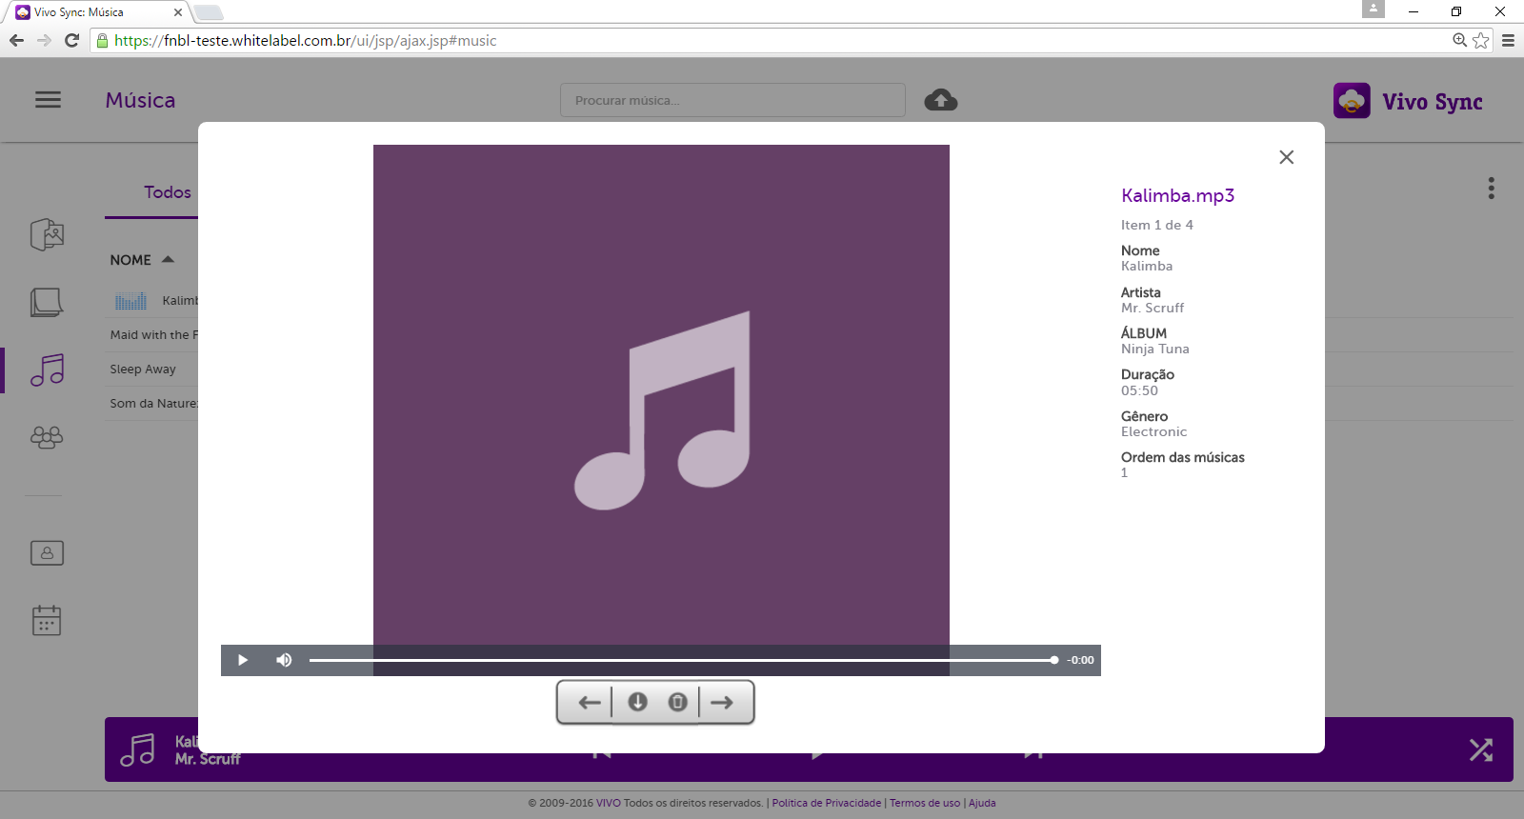The image size is (1524, 819).
Task: Open the Ajuda link in footer
Action: [x=982, y=803]
